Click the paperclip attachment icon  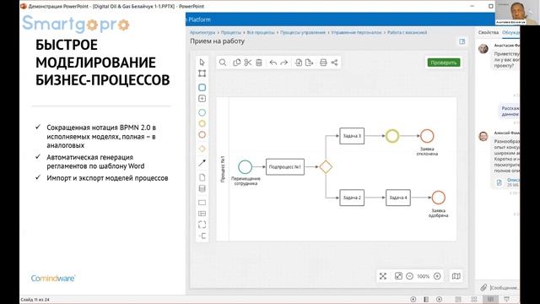pyautogui.click(x=483, y=287)
